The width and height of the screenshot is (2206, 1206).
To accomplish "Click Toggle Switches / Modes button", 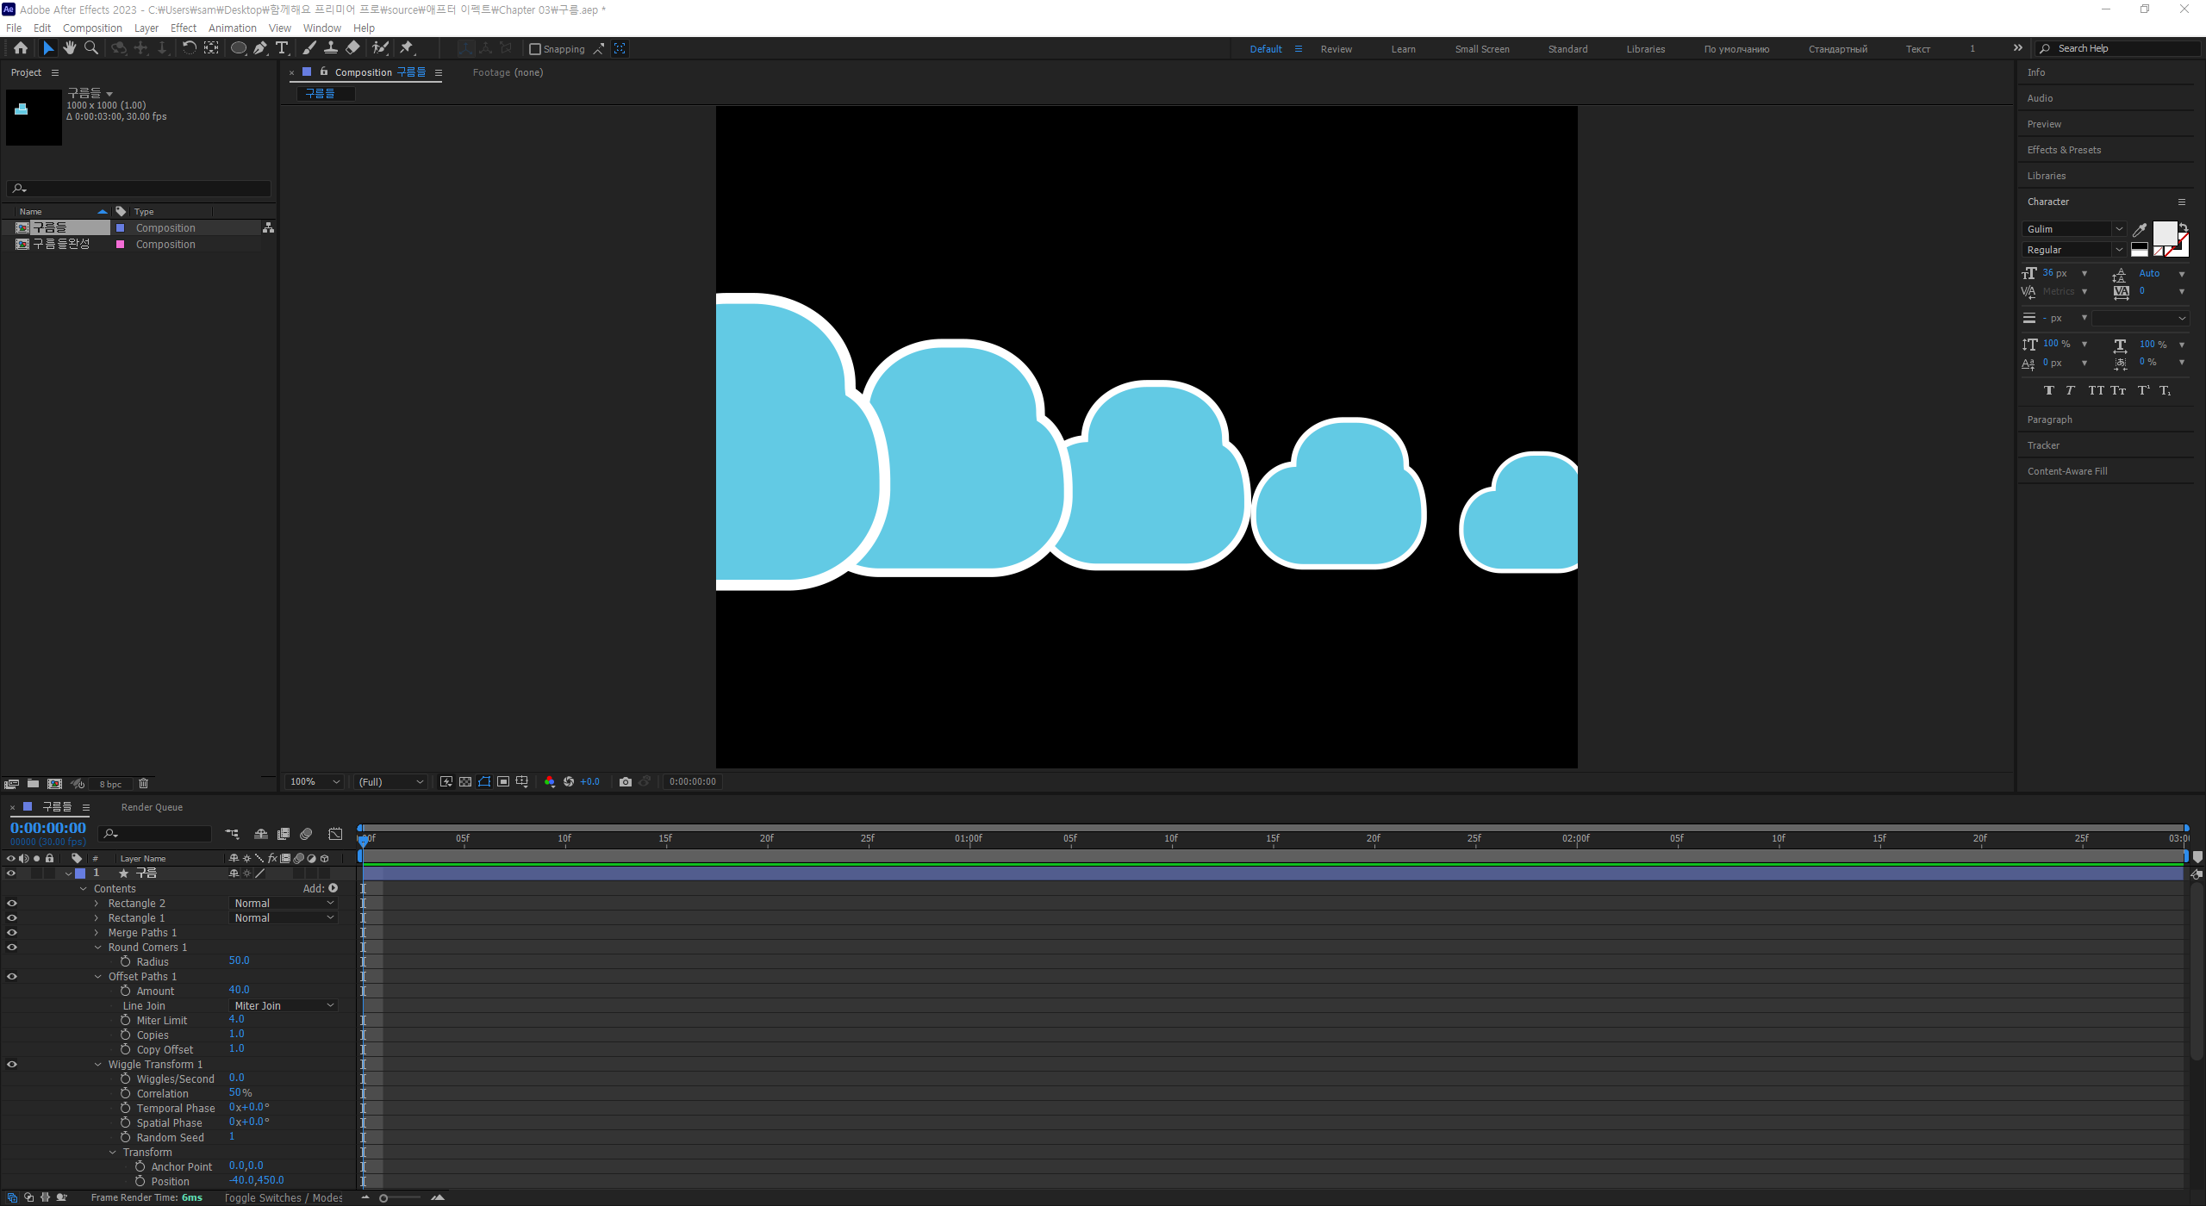I will point(284,1197).
